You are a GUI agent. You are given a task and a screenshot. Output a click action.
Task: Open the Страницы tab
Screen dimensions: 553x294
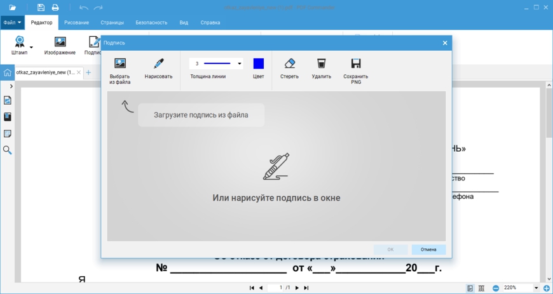click(x=112, y=23)
